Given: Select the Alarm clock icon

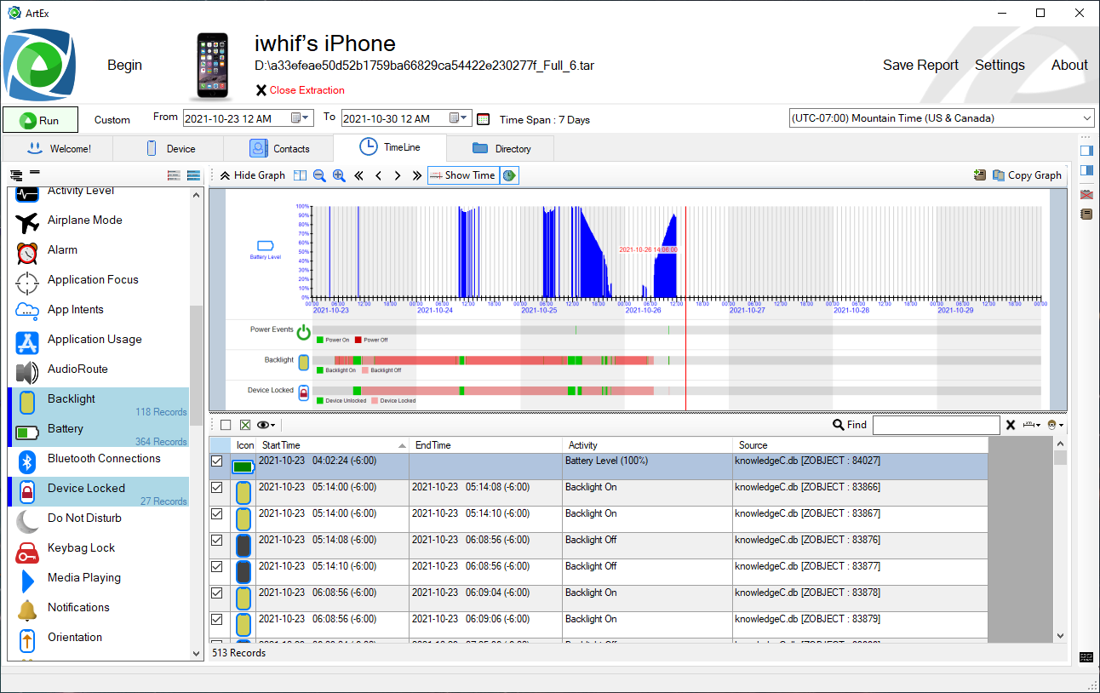Looking at the screenshot, I should coord(27,250).
